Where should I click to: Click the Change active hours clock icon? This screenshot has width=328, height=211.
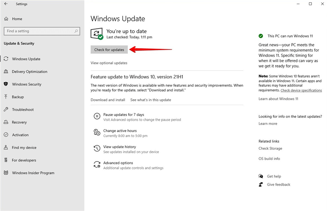tap(97, 132)
